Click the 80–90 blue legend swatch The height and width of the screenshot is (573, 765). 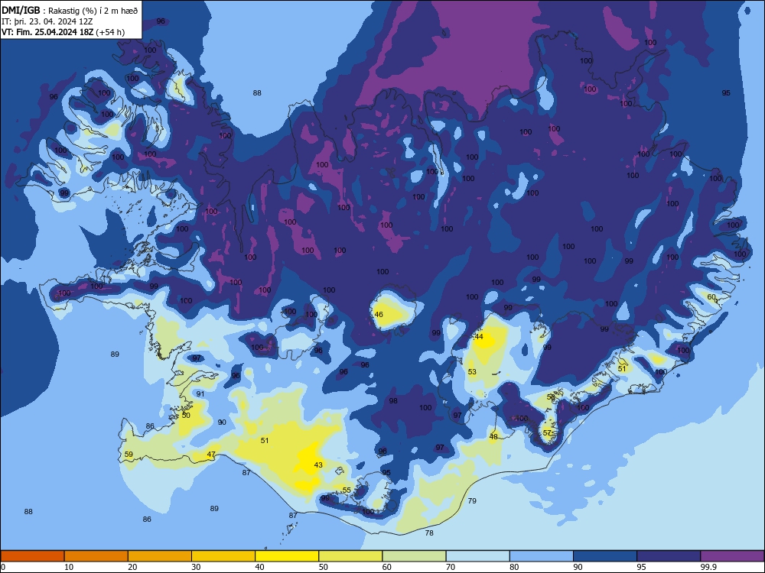tap(542, 556)
